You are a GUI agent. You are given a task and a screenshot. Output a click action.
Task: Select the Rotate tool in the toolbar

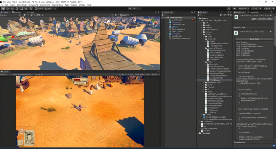tap(12, 9)
